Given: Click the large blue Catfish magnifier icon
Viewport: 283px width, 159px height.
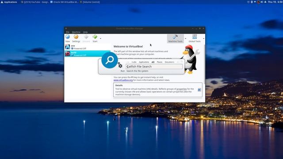Looking at the screenshot, I should click(x=110, y=60).
